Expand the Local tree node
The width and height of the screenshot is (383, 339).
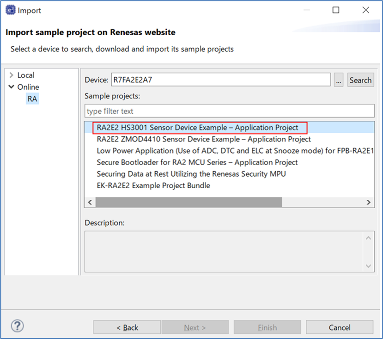(x=11, y=75)
